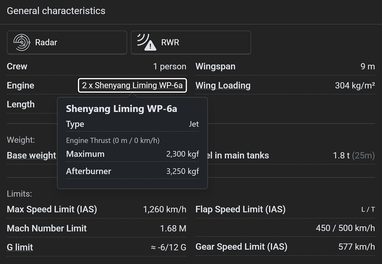This screenshot has width=382, height=264.
Task: Select the Shenyang Liming WP-6a tooltip title
Action: (121, 109)
